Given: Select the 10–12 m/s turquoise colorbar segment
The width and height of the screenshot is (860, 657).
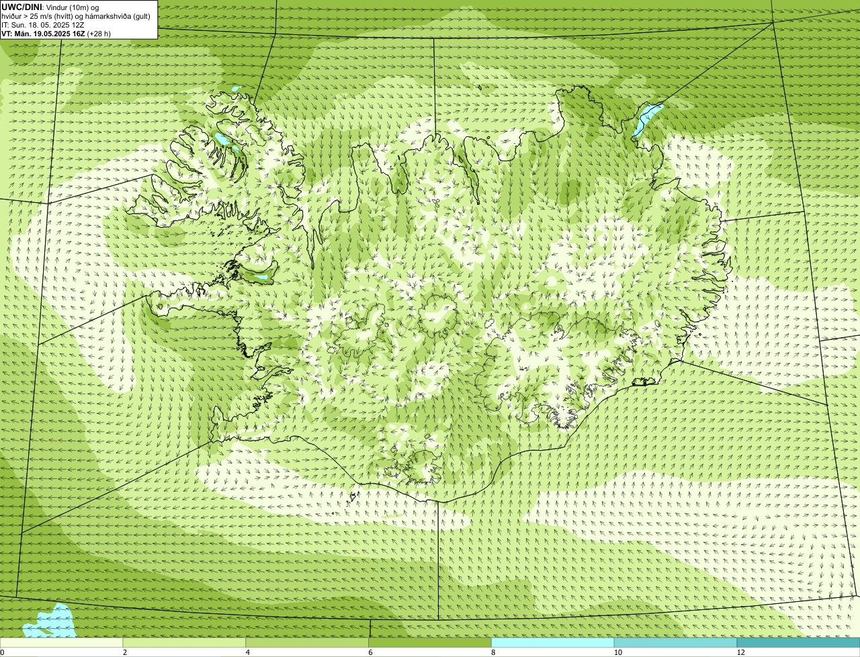Looking at the screenshot, I should coord(675,643).
